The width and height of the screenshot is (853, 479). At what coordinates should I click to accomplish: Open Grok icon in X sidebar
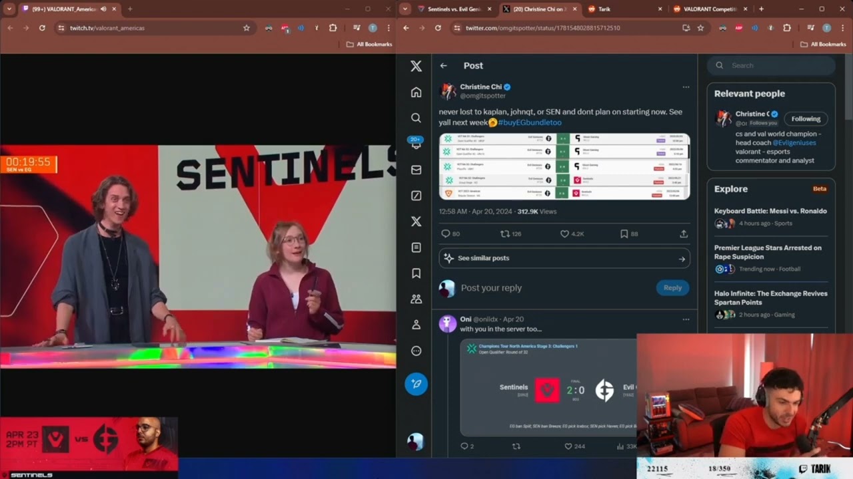416,196
